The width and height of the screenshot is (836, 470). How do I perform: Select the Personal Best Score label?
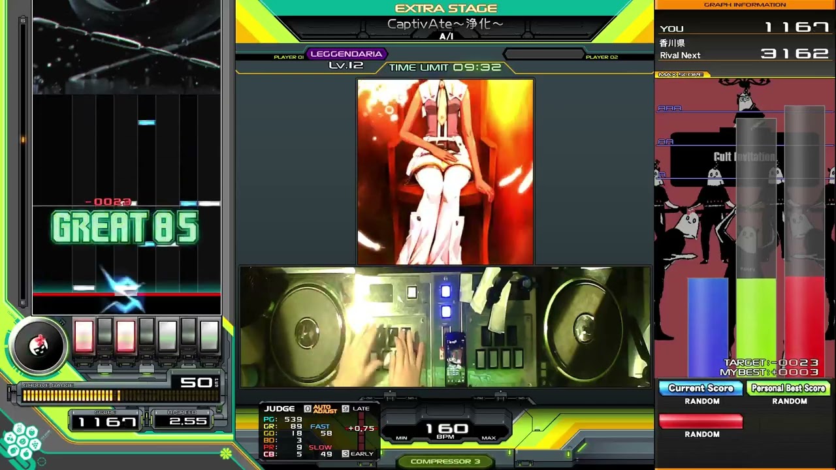[788, 388]
